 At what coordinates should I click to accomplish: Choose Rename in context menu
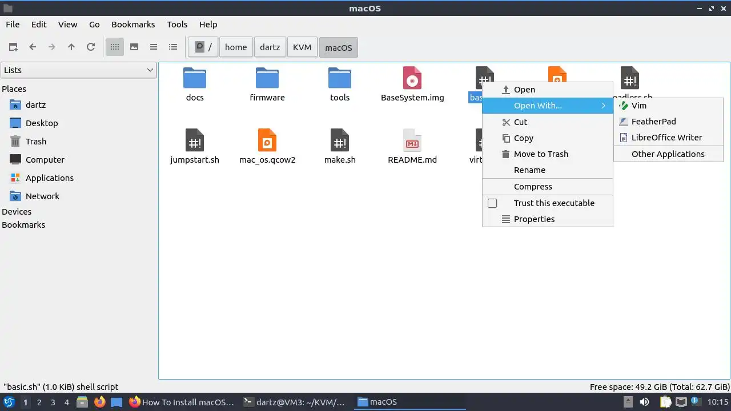tap(548, 170)
